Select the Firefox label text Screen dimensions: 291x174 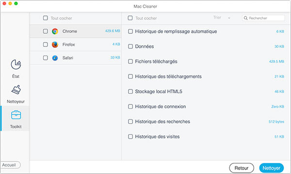click(68, 44)
